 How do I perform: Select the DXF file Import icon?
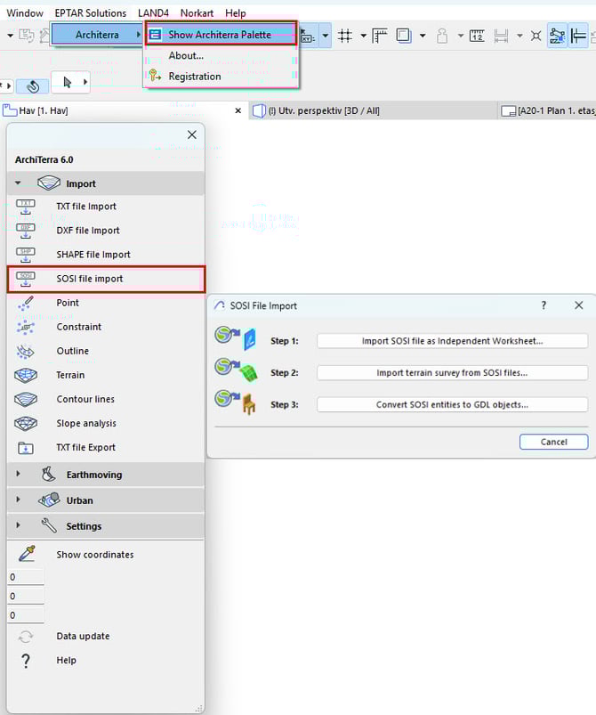(x=26, y=231)
